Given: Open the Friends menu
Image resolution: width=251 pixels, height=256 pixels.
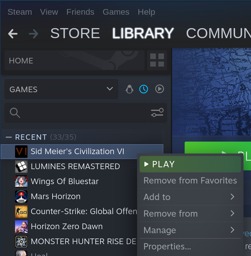Looking at the screenshot, I should point(80,12).
